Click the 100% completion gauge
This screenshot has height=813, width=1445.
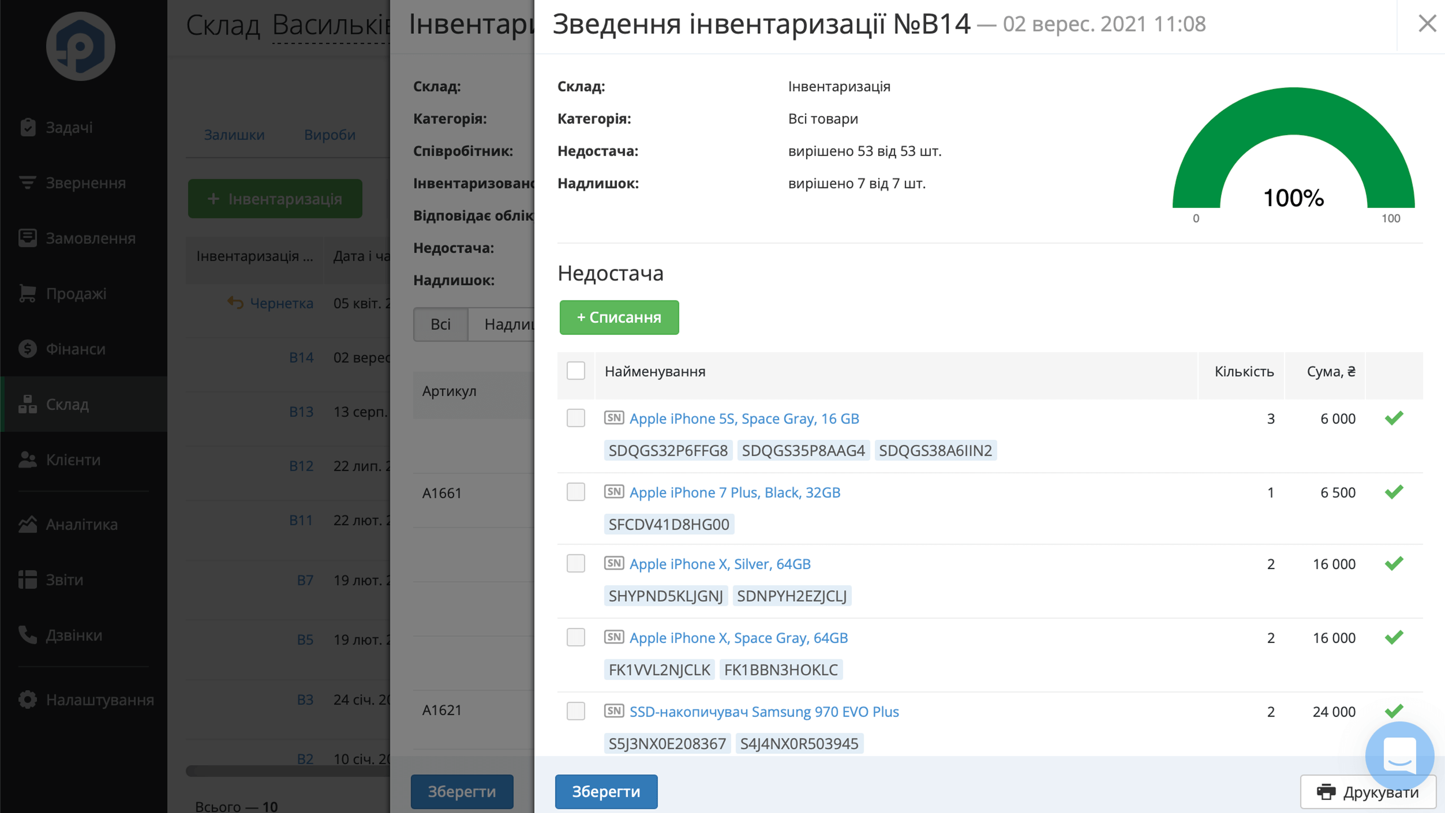[x=1293, y=148]
